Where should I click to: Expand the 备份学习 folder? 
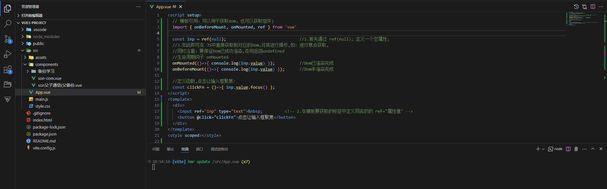[x=80, y=71]
